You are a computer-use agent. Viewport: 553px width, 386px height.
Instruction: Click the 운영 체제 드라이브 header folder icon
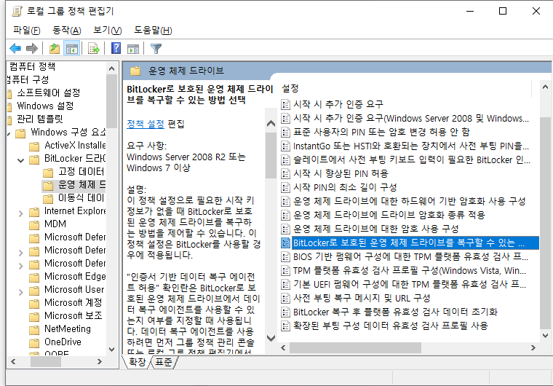[x=135, y=71]
